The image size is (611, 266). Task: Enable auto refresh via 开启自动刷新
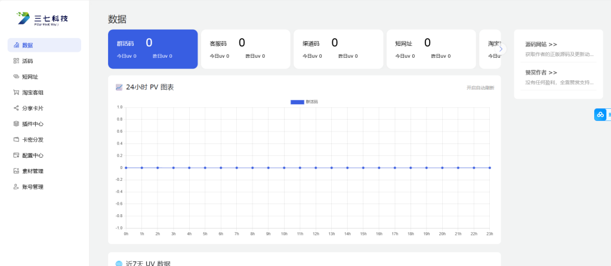pos(480,87)
